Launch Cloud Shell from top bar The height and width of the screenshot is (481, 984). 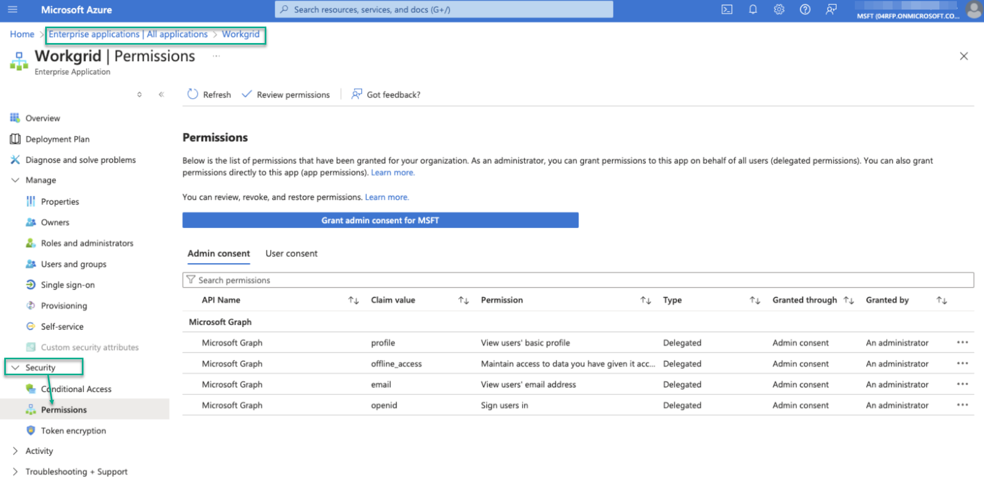(x=727, y=10)
